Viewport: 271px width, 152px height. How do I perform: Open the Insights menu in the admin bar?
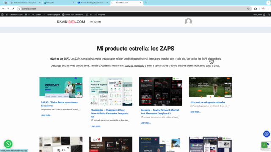pos(100,14)
